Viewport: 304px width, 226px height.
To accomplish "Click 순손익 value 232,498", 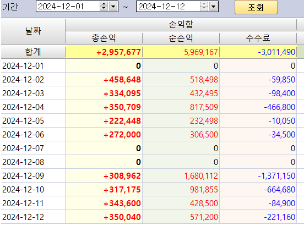I will (204, 121).
